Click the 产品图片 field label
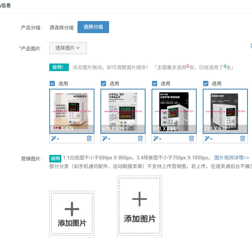The width and height of the screenshot is (252, 238). pos(31,49)
